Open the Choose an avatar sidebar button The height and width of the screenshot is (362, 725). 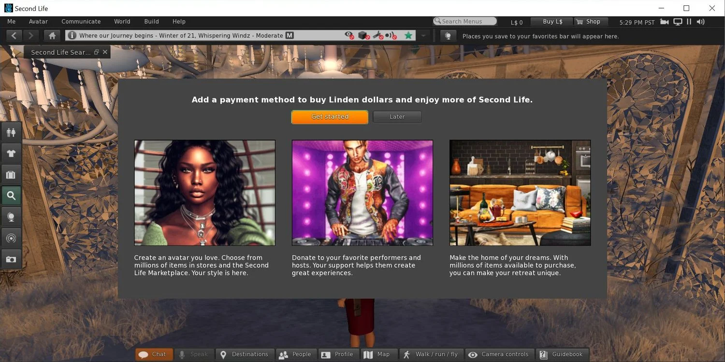coord(11,132)
